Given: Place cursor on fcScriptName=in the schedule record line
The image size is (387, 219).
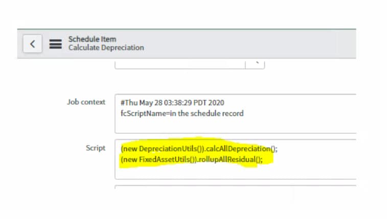Looking at the screenshot, I should coord(182,113).
